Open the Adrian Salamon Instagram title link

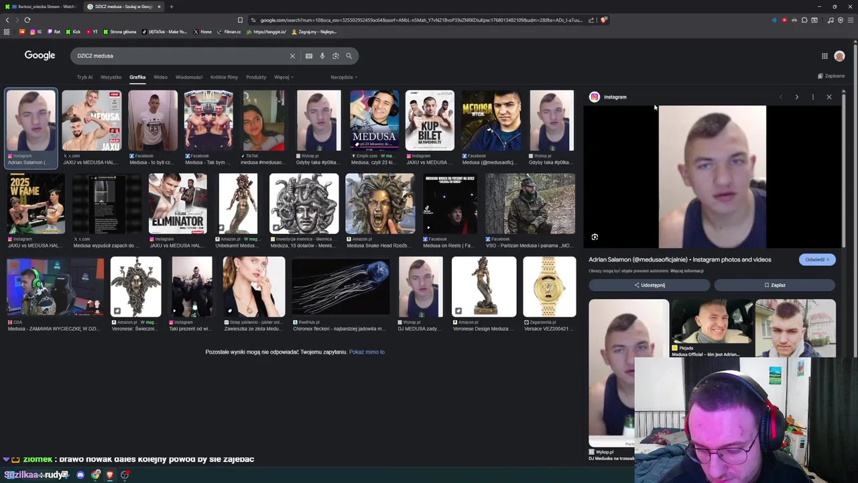680,260
